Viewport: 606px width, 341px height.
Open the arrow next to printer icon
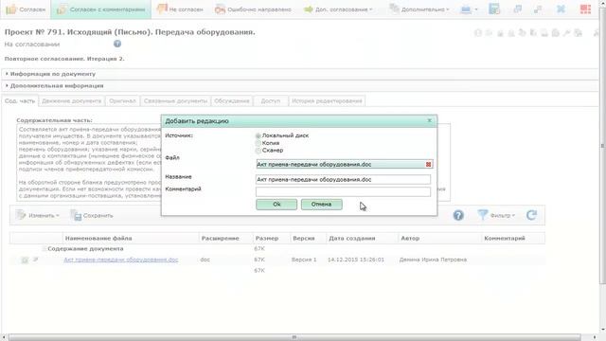[476, 9]
